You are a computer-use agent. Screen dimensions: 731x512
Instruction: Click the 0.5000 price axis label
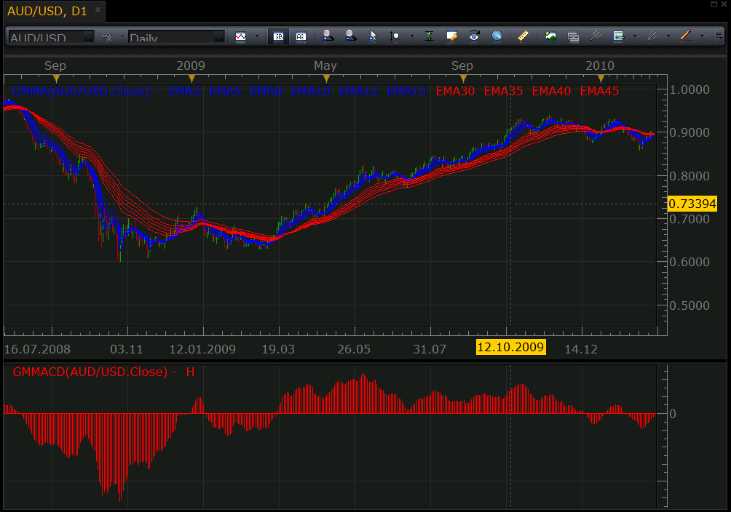pos(689,305)
